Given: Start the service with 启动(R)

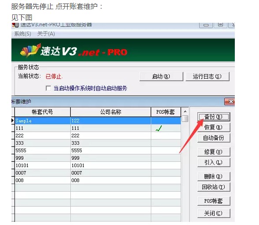Looking at the screenshot, I should click(x=161, y=76).
